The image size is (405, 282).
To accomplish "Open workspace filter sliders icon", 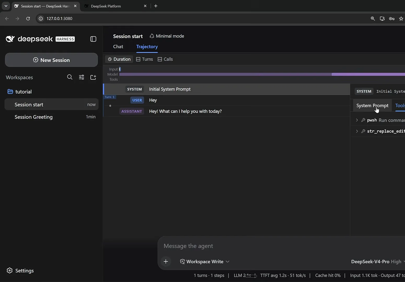I will click(82, 77).
